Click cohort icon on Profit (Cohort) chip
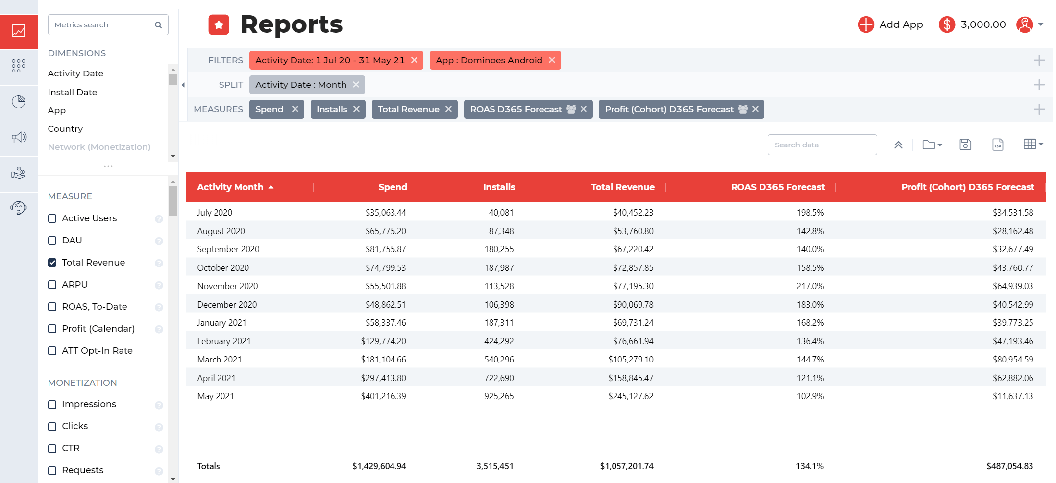Screen dimensions: 1056x483 pos(743,109)
